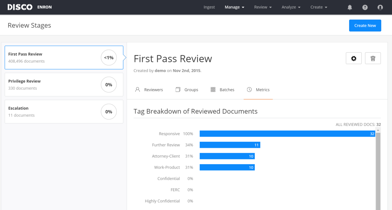Click the Create New button
The image size is (392, 210).
click(x=365, y=26)
